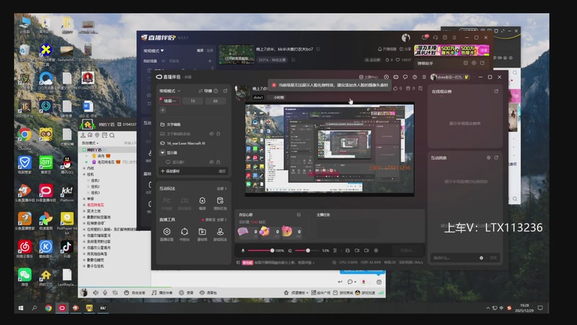This screenshot has width=577, height=325.
Task: Pop out the scene panel window
Action: point(225,91)
